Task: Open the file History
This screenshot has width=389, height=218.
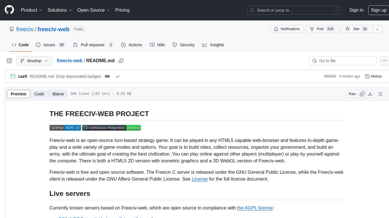Action: coord(374,76)
